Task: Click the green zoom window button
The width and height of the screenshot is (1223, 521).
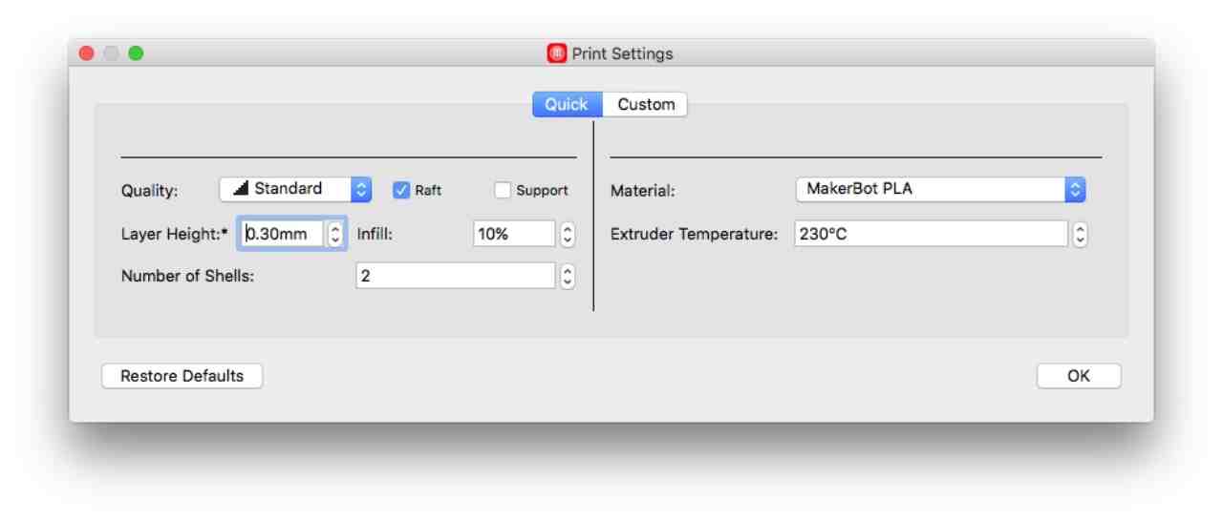Action: tap(136, 53)
